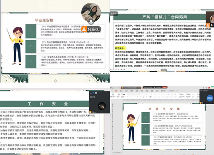Screen dimensions: 214x155
Task: Click the gray recording status badge
Action: point(113,14)
